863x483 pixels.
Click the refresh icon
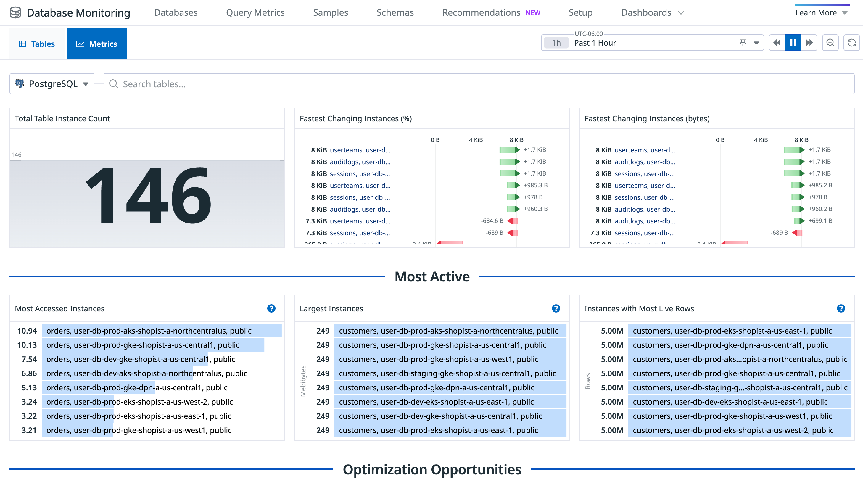point(851,43)
